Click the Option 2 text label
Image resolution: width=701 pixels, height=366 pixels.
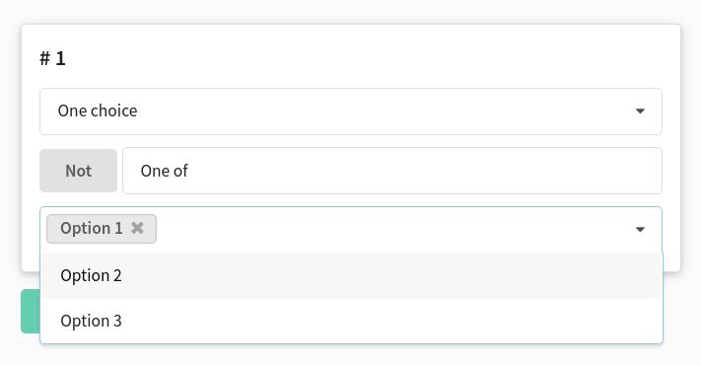point(92,275)
